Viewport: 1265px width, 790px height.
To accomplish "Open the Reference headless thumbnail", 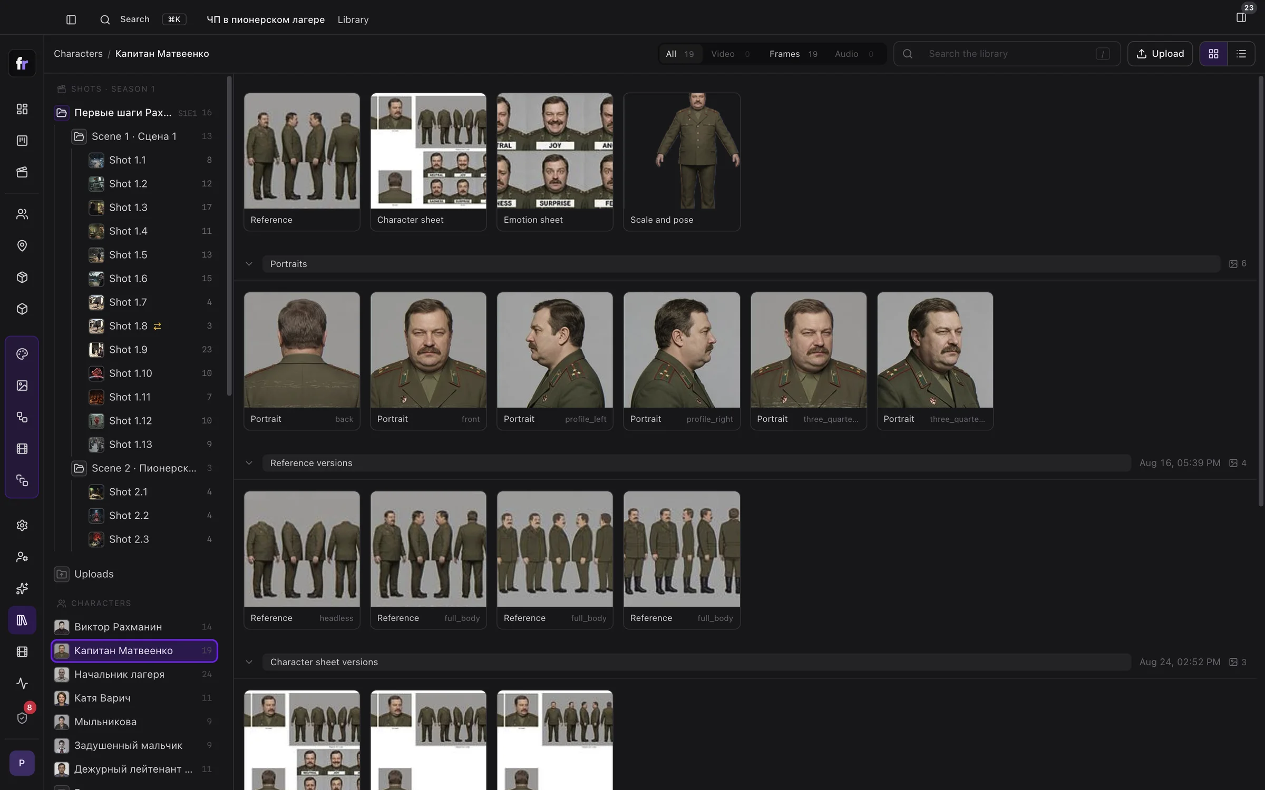I will click(301, 549).
